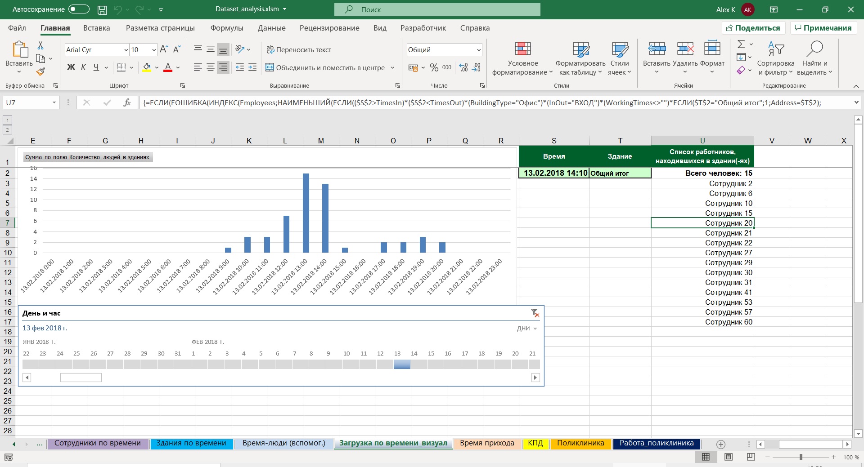This screenshot has width=864, height=467.
Task: Toggle Bold (Ж) formatting
Action: (x=71, y=67)
